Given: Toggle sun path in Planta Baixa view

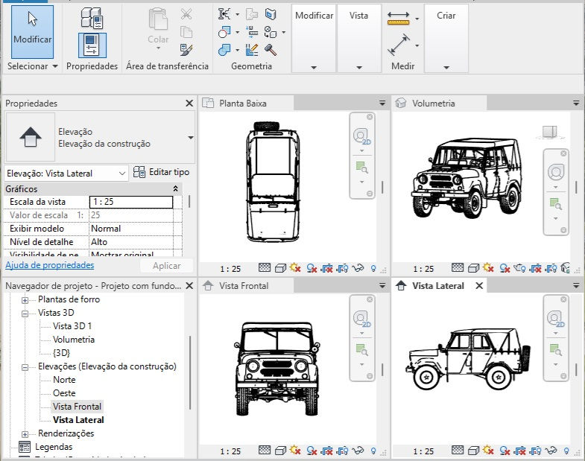Looking at the screenshot, I should coord(295,268).
